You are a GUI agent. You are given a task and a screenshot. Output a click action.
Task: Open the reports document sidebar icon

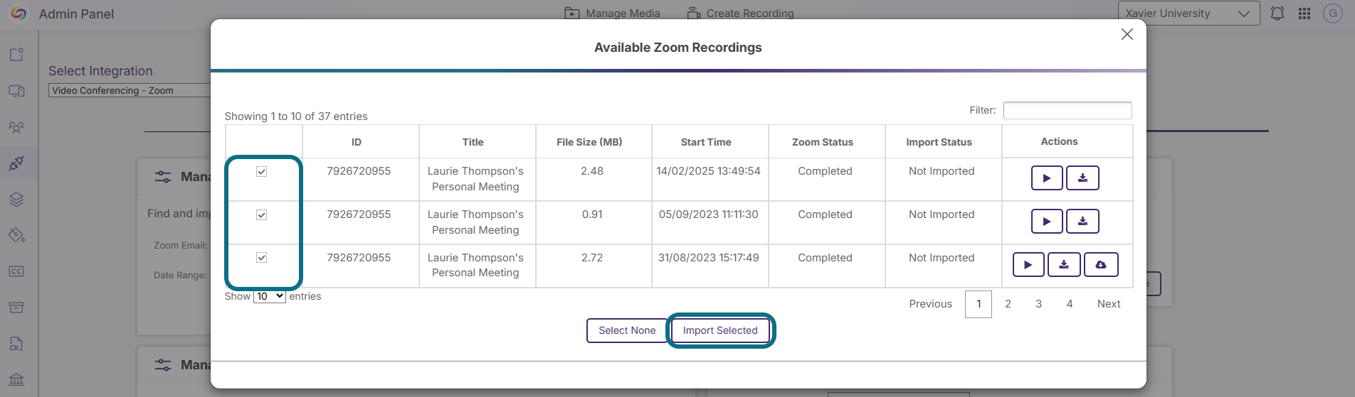tap(16, 344)
